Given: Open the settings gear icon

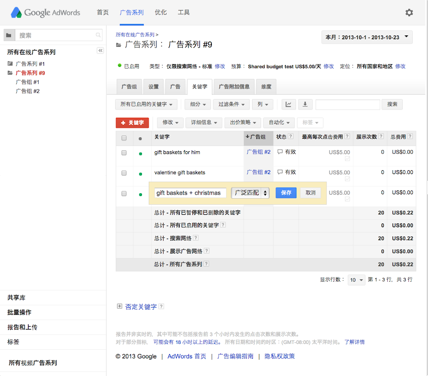Looking at the screenshot, I should (x=409, y=12).
